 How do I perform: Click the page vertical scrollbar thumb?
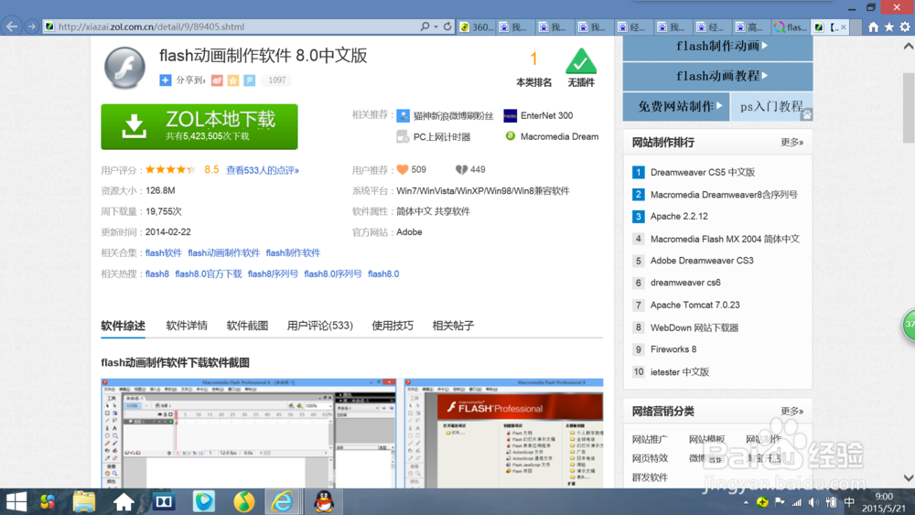909,108
